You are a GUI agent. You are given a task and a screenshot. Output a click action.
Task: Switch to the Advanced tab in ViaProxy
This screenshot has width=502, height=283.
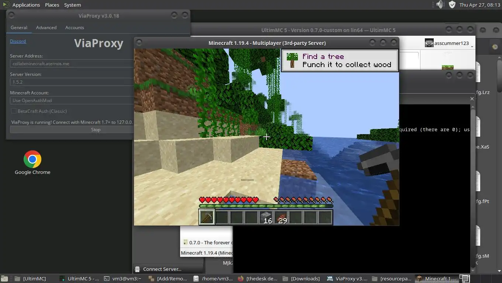tap(46, 28)
